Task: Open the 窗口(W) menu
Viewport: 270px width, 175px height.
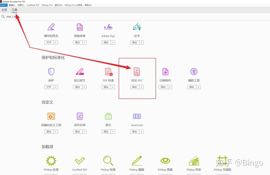Action: 58,5
